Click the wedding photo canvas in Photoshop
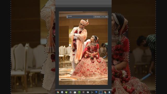167x94 pixels. coord(83,48)
